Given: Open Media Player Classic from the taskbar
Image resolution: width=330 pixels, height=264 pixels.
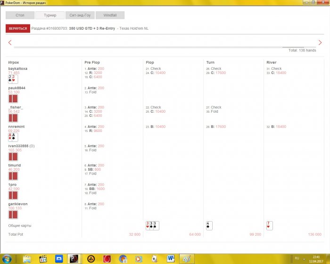Looking at the screenshot, I should pyautogui.click(x=43, y=259).
